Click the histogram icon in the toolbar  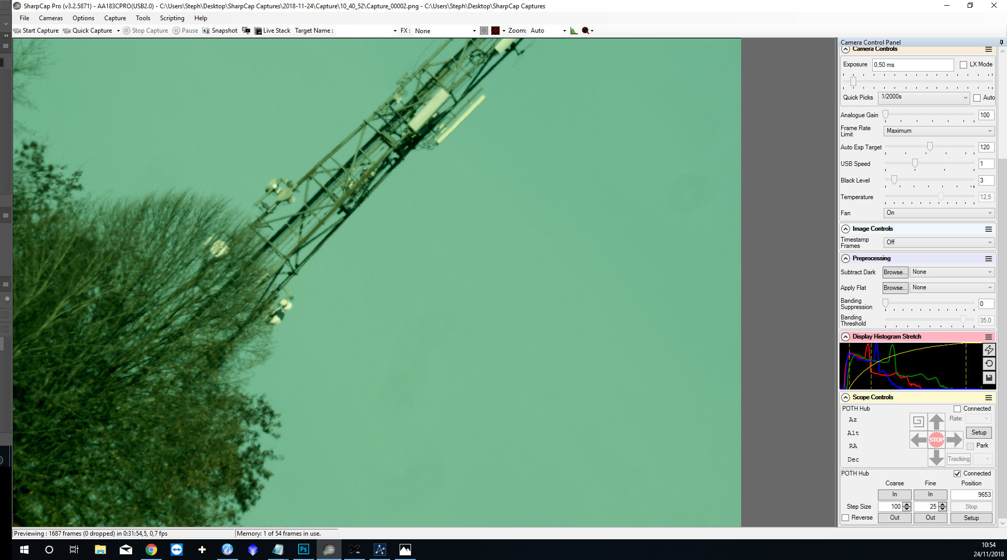point(574,31)
